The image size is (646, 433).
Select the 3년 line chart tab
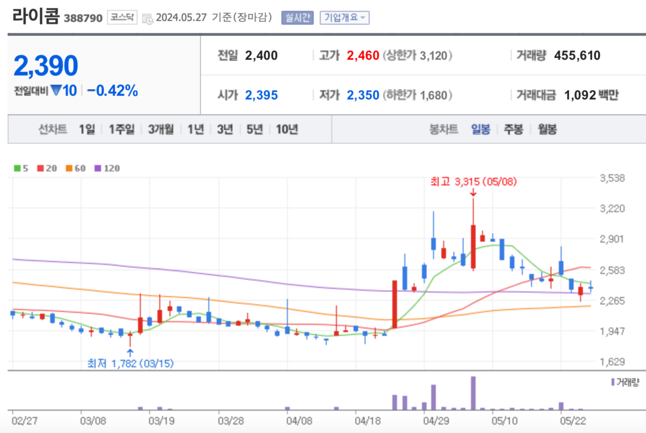coord(225,129)
